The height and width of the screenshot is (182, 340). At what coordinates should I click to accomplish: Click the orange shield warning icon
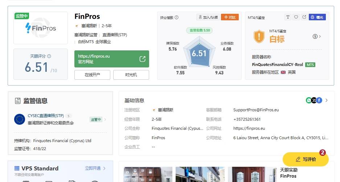coord(259,36)
